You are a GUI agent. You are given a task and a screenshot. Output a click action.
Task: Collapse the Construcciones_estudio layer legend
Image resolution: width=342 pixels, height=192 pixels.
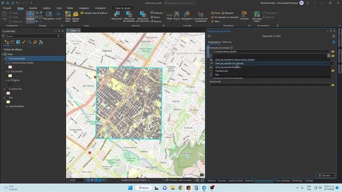coord(6,63)
